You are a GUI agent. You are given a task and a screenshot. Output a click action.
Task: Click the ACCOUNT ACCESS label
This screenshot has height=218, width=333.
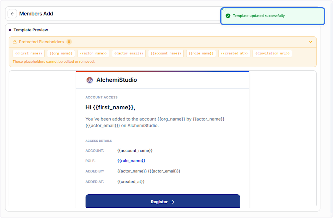(102, 97)
